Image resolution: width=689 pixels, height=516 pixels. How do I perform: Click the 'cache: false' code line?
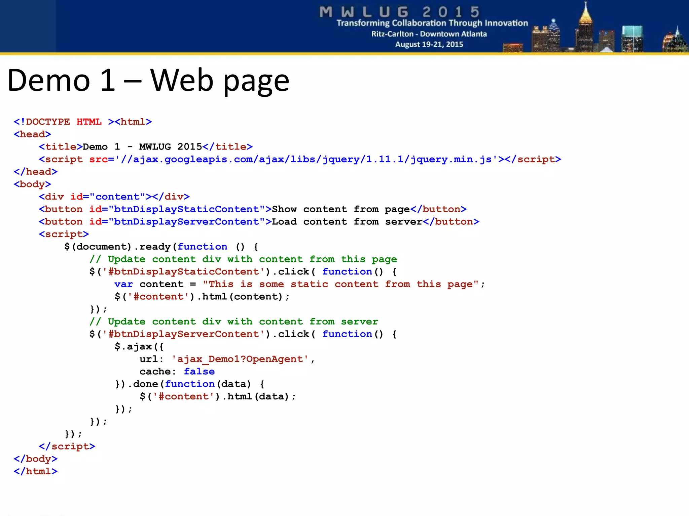point(177,372)
